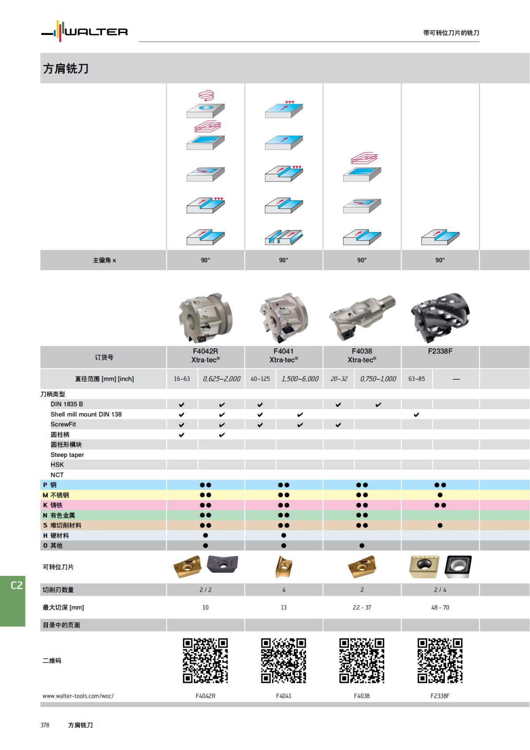Viewport: 530px width, 750px height.
Task: Click the diameter range 20–32 cell
Action: tap(338, 379)
